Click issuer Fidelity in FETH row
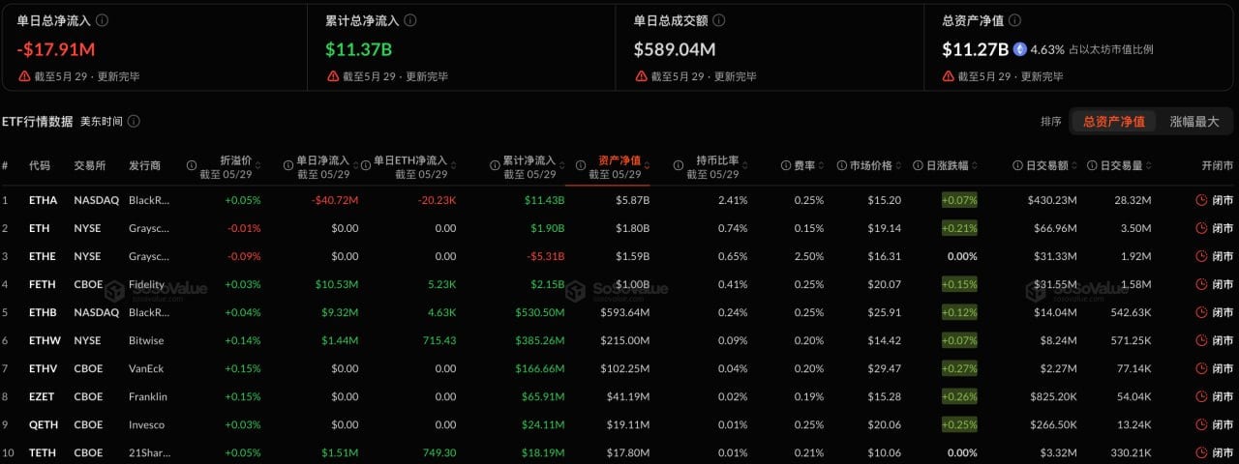Image resolution: width=1239 pixels, height=464 pixels. point(147,284)
